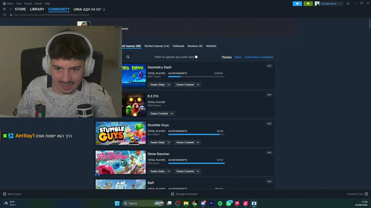Expand Game Stats dropdown for Slime Rancher
Image resolution: width=371 pixels, height=208 pixels.
click(160, 171)
